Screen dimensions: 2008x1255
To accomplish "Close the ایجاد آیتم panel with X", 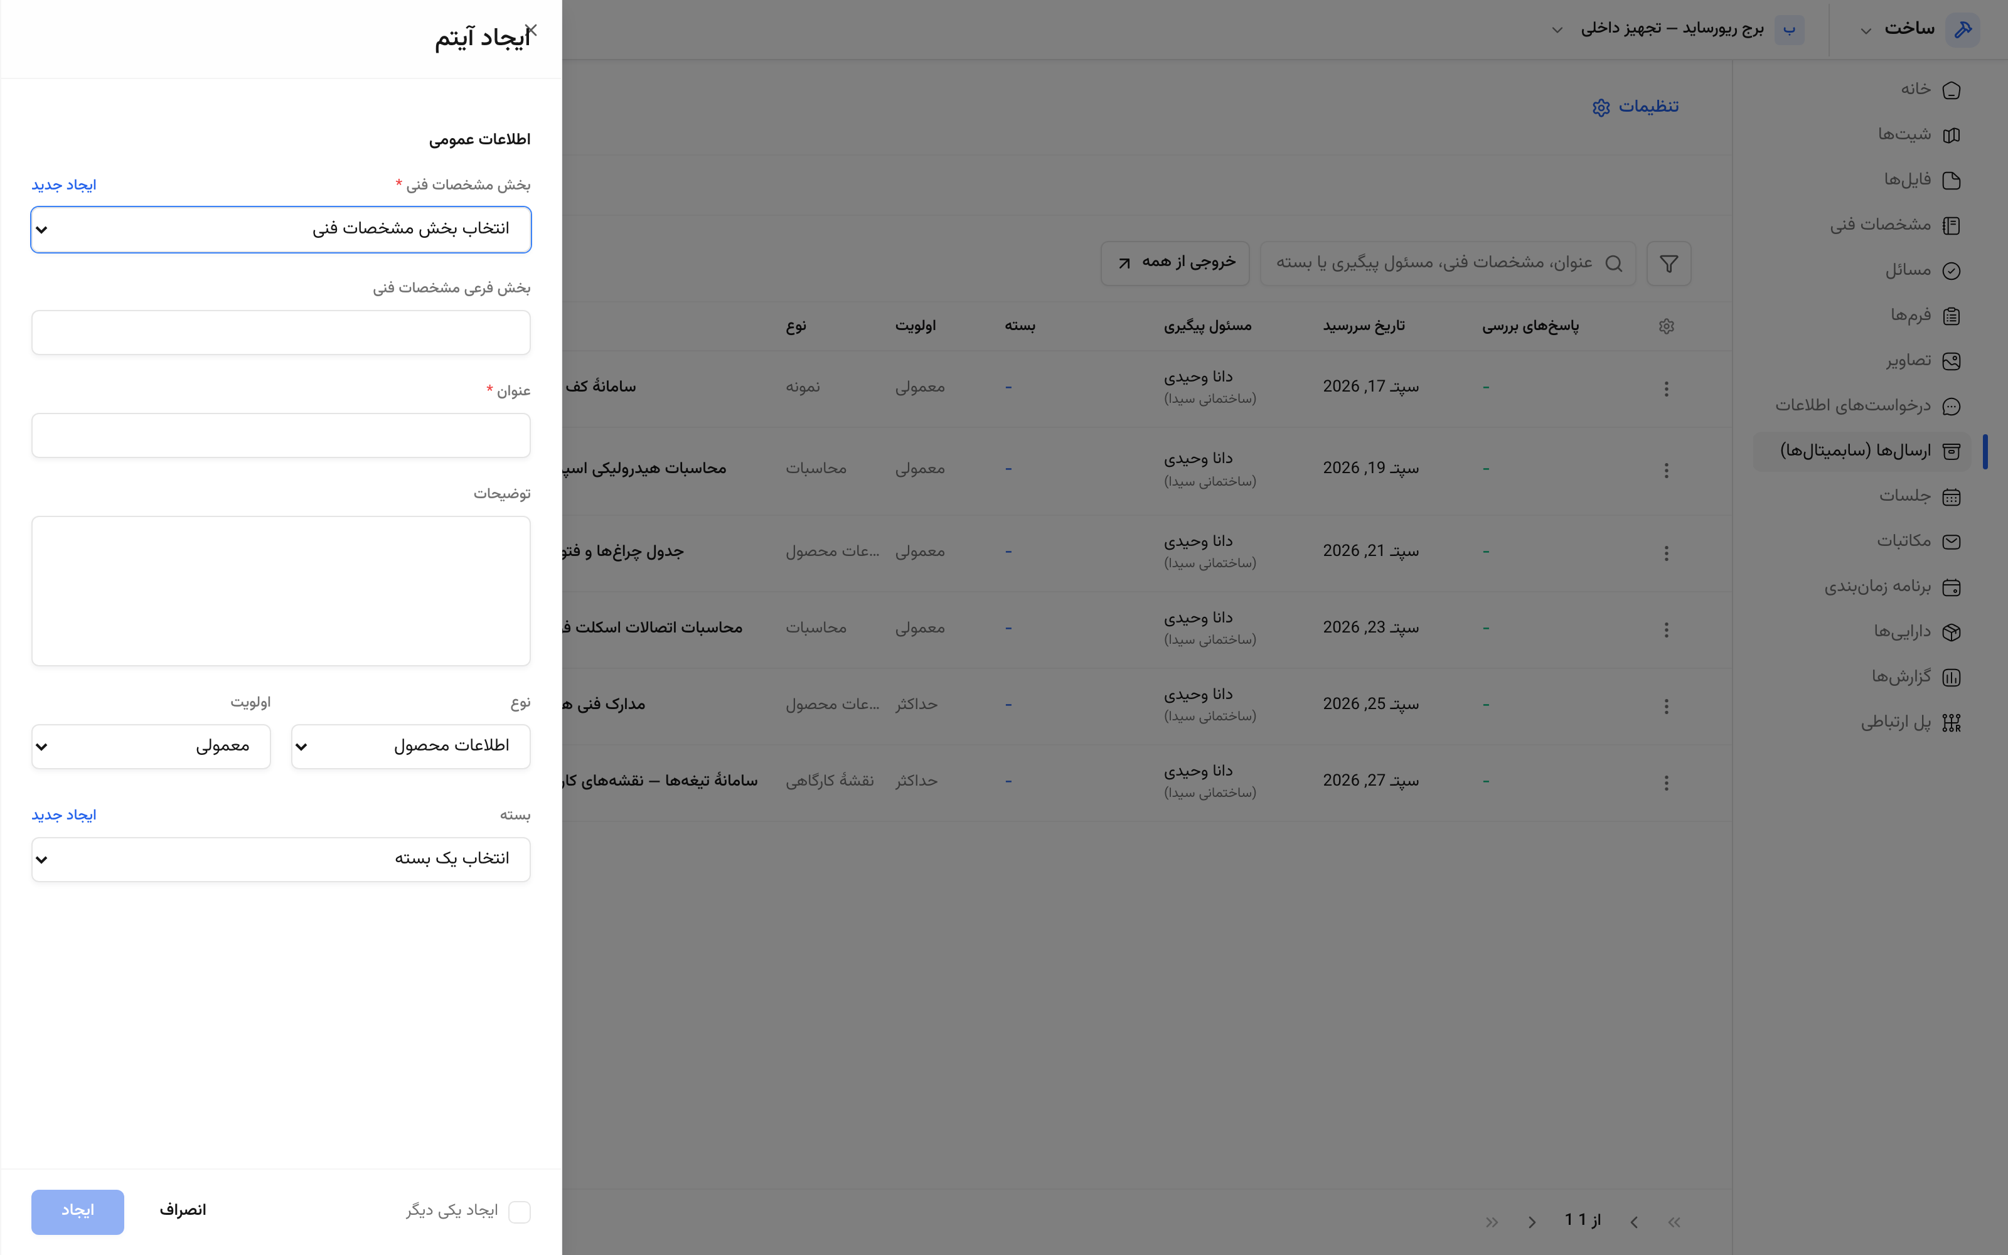I will pyautogui.click(x=532, y=31).
